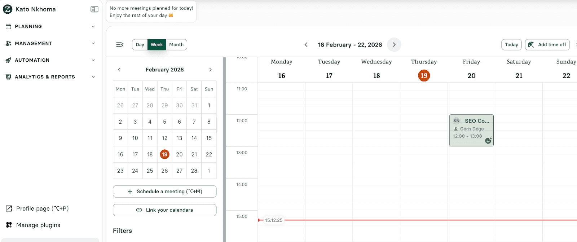Click Schedule a meeting button
This screenshot has width=577, height=242.
[x=164, y=192]
